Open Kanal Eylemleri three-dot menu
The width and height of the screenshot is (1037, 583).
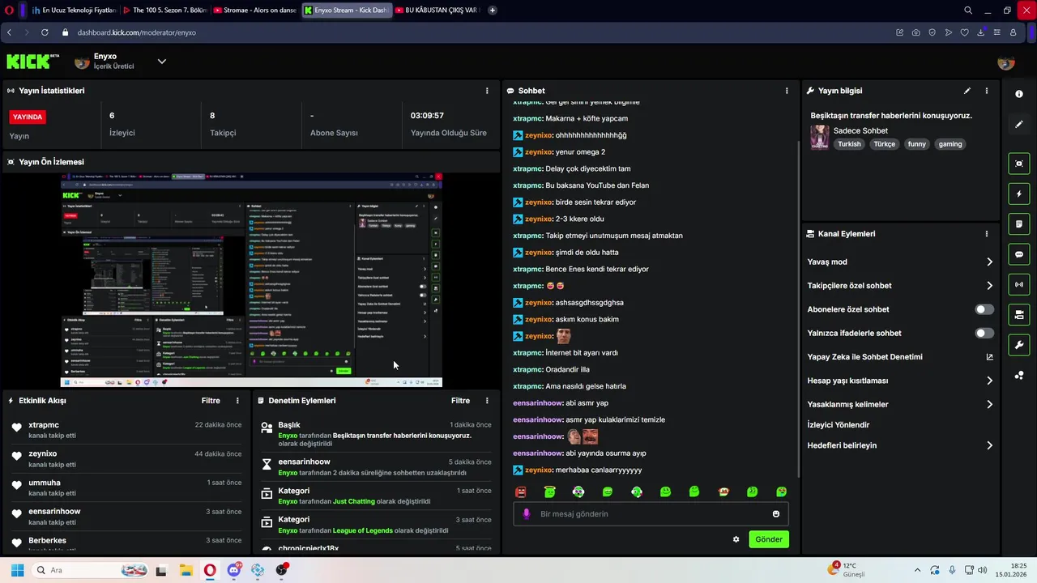tap(986, 234)
